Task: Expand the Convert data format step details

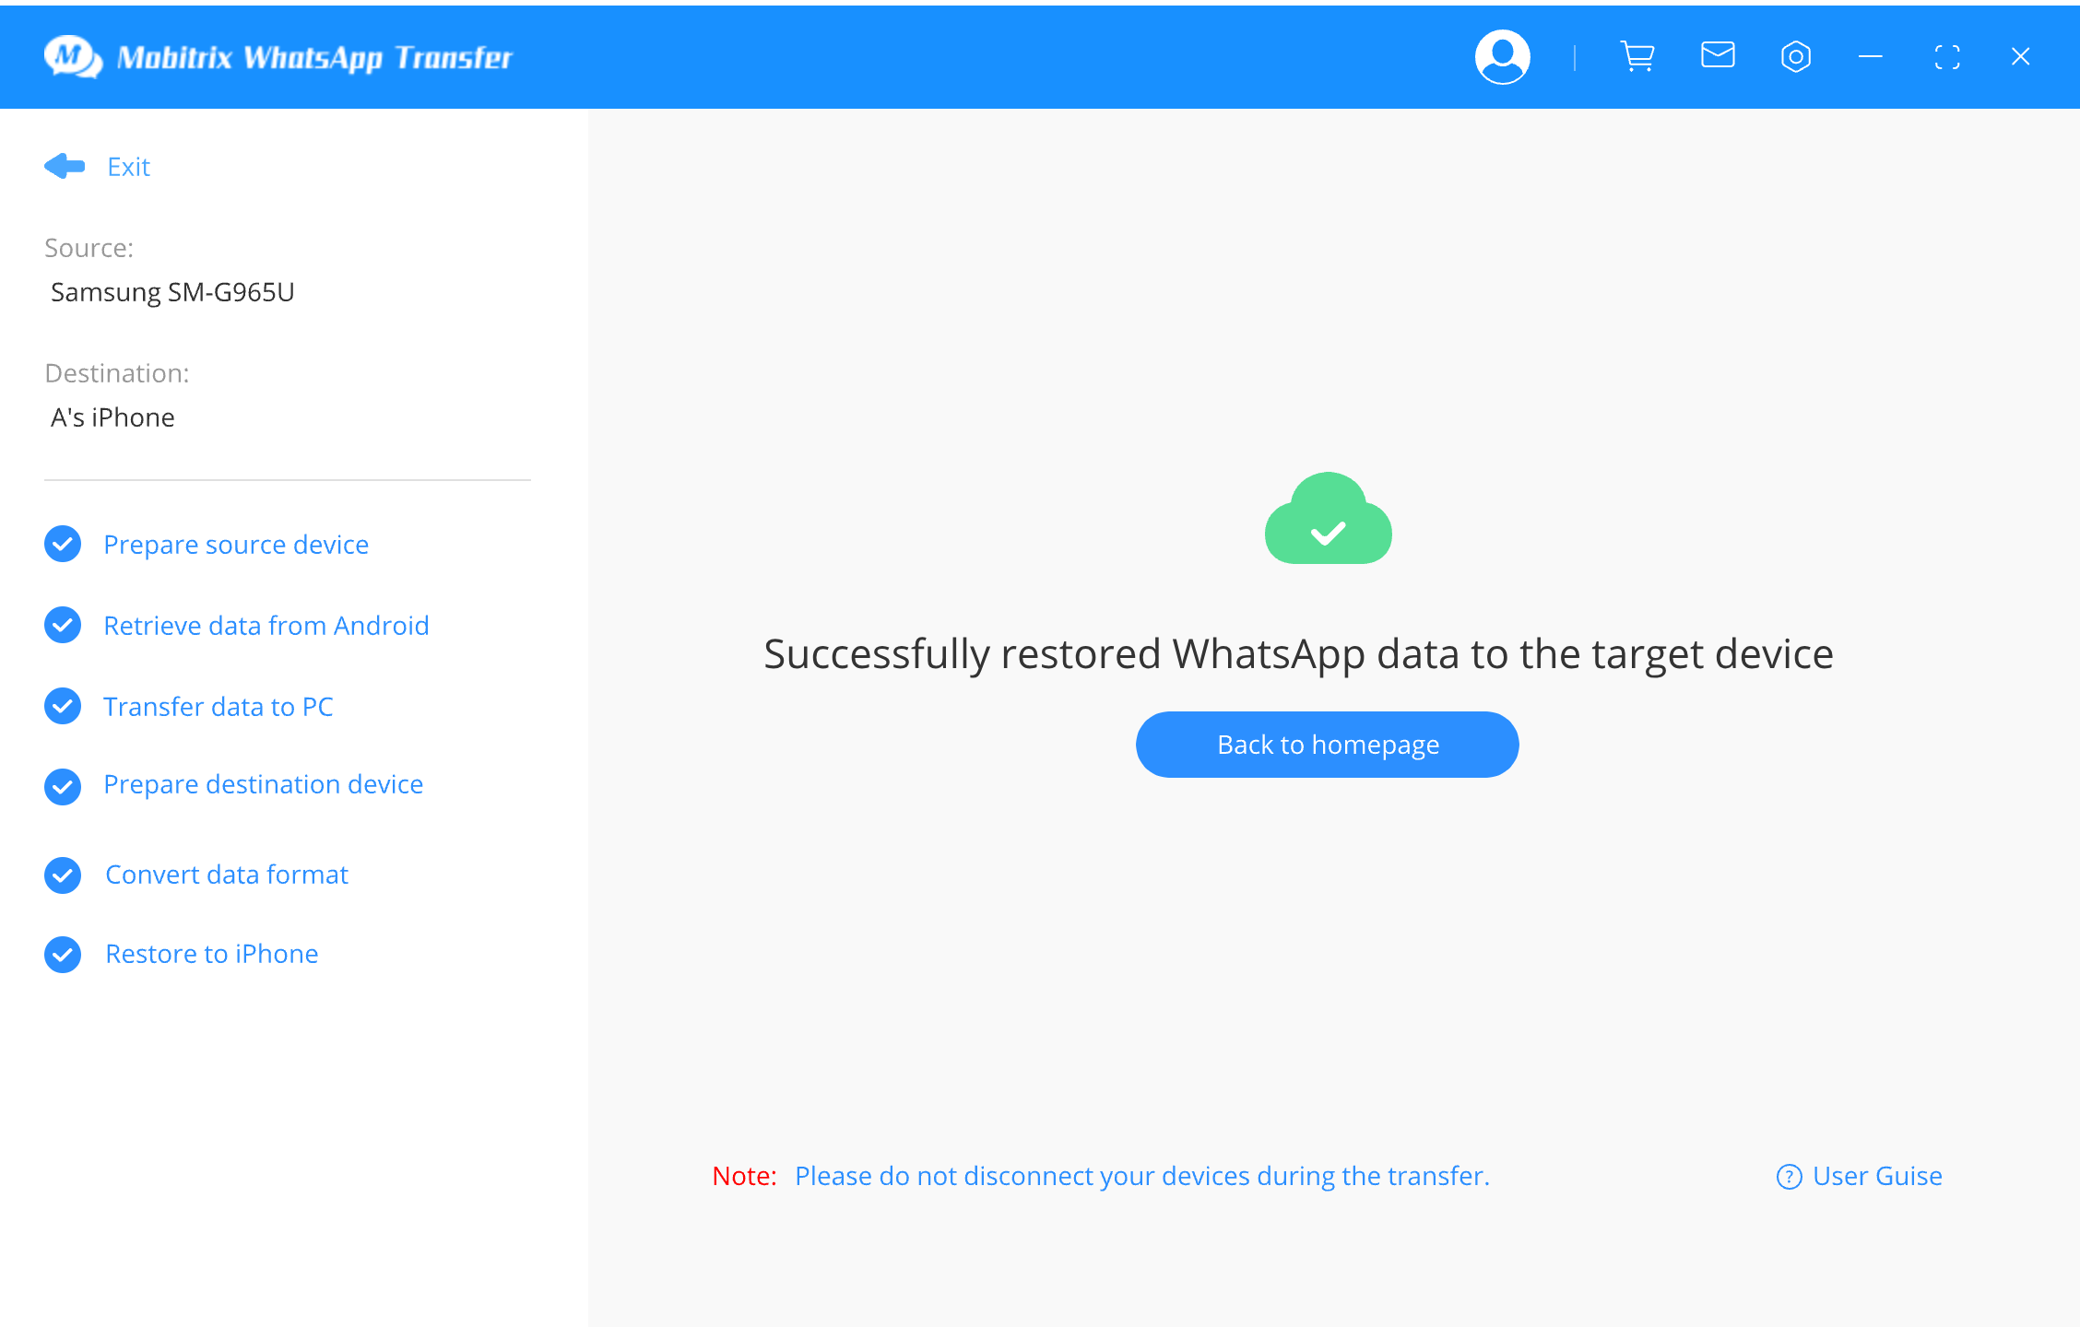Action: 226,873
